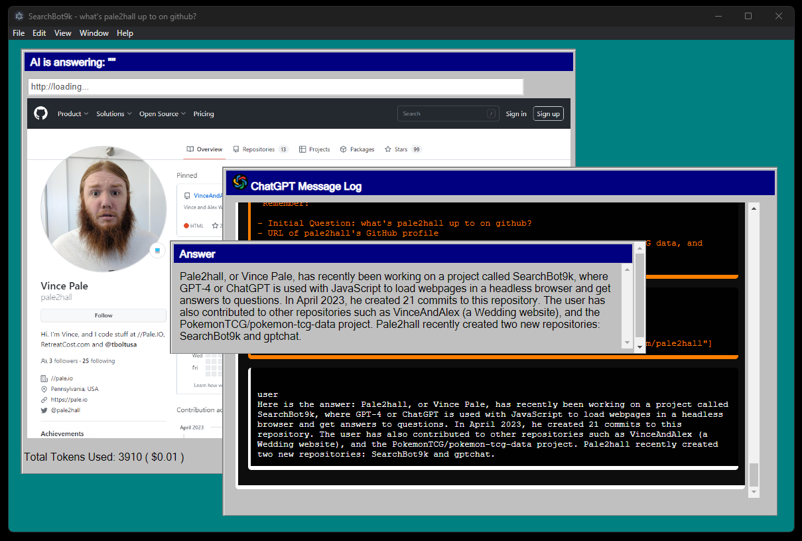Click the GitHub octocat logo

[x=41, y=114]
